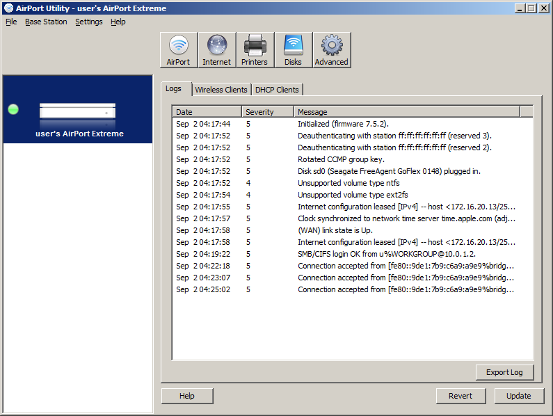The height and width of the screenshot is (416, 553).
Task: Select the "(reserved 2)" deauthenticating log entry
Action: 353,147
